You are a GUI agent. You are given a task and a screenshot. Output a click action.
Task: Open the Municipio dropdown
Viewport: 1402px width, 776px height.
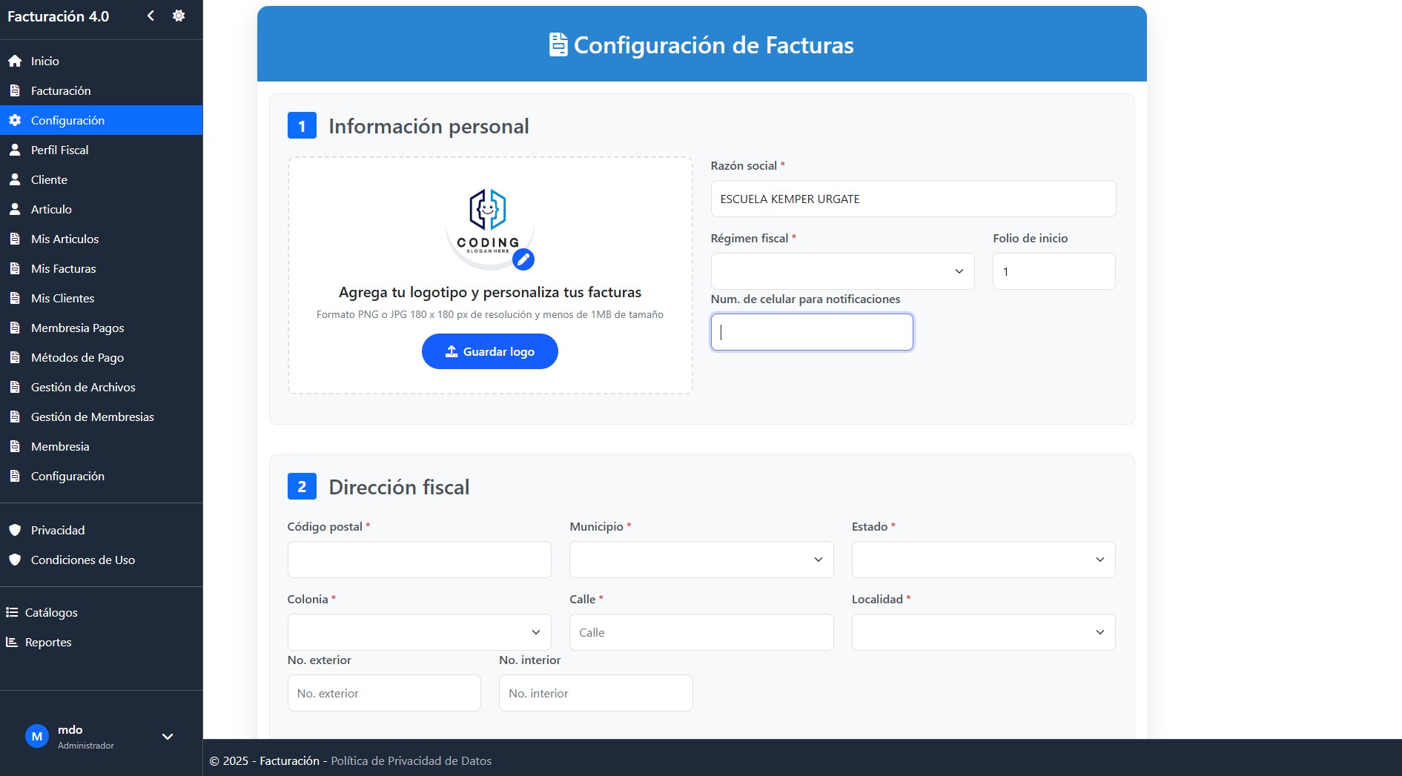700,560
